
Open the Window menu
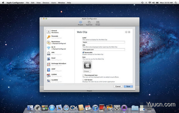pyautogui.click(x=61, y=3)
